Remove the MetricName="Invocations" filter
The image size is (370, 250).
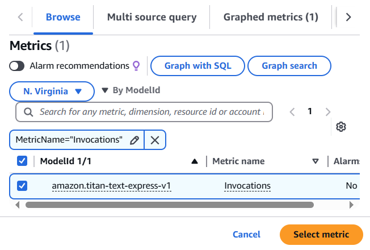point(155,140)
